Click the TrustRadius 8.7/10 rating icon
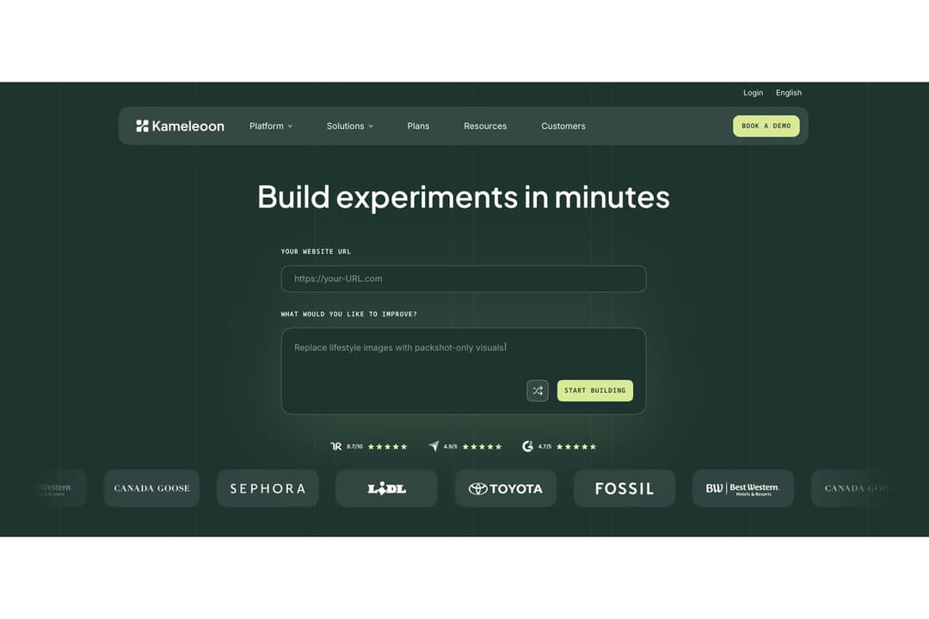This screenshot has width=929, height=619. (x=336, y=446)
